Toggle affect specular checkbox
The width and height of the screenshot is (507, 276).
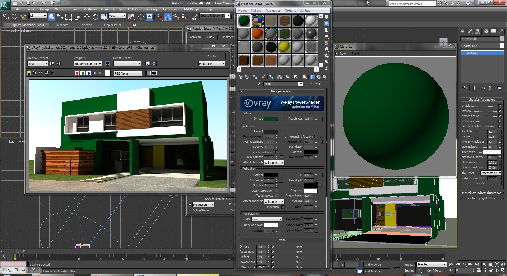click(500, 121)
